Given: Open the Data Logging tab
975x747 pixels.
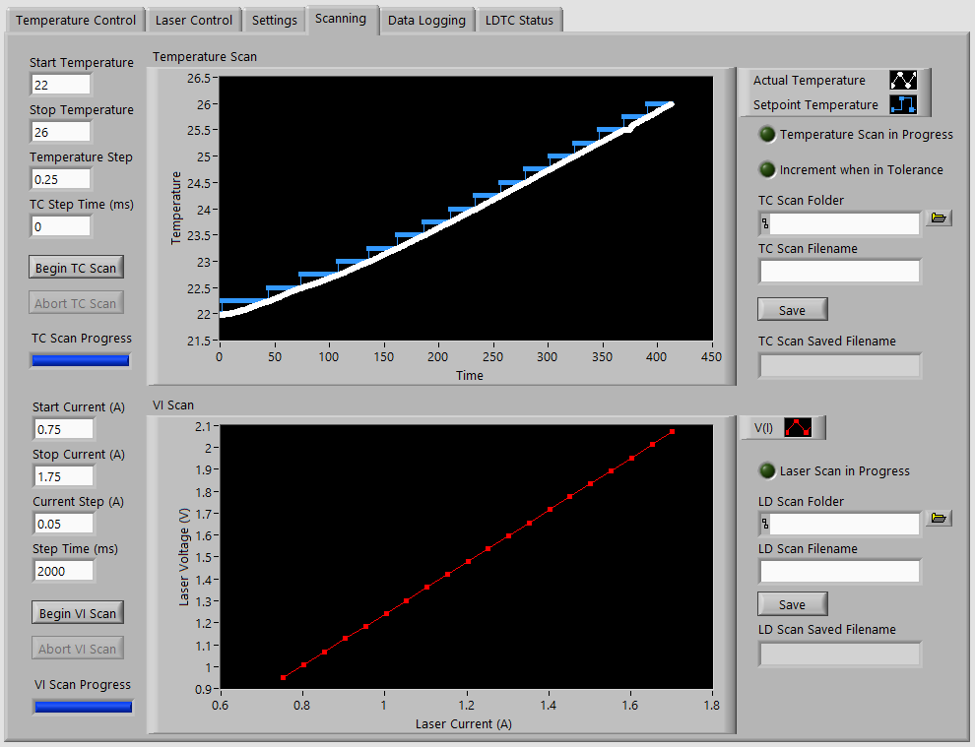Looking at the screenshot, I should pos(426,21).
